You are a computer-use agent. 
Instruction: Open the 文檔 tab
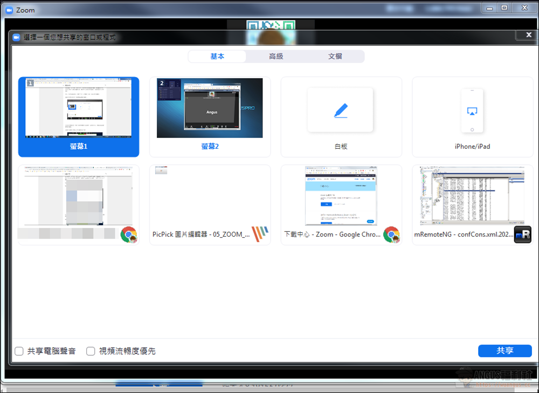click(x=335, y=56)
